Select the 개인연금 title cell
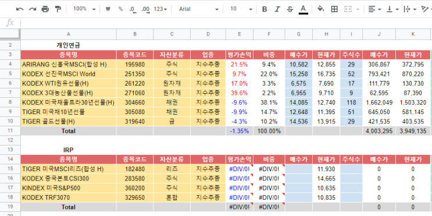 click(x=69, y=45)
